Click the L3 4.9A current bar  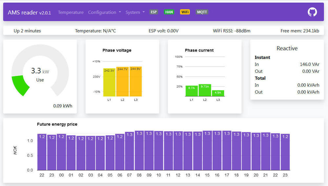[x=218, y=93]
